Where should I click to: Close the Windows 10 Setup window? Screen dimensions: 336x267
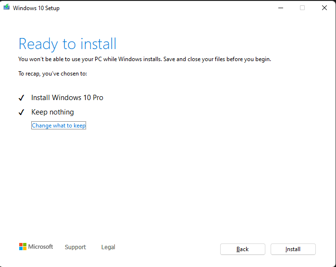click(x=324, y=8)
